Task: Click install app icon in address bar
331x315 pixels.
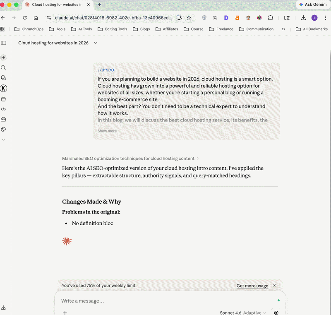Action: [x=179, y=18]
